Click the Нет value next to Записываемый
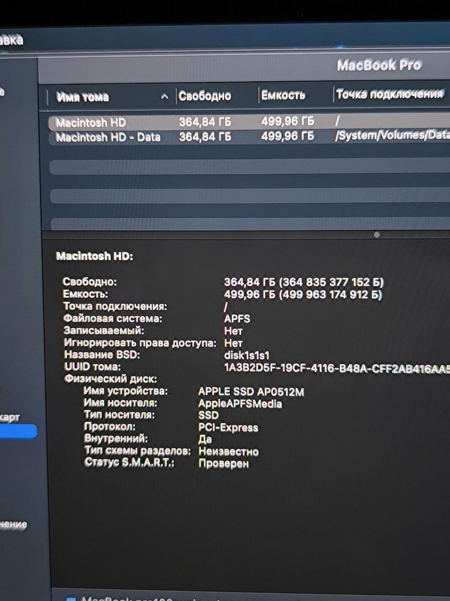The image size is (450, 601). coord(233,331)
